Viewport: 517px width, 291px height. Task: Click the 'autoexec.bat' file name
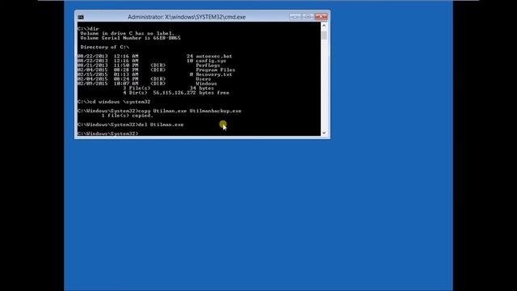214,56
